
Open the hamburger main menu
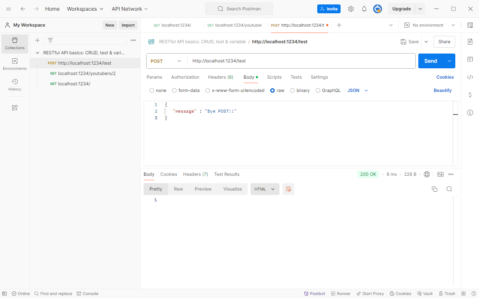9,9
